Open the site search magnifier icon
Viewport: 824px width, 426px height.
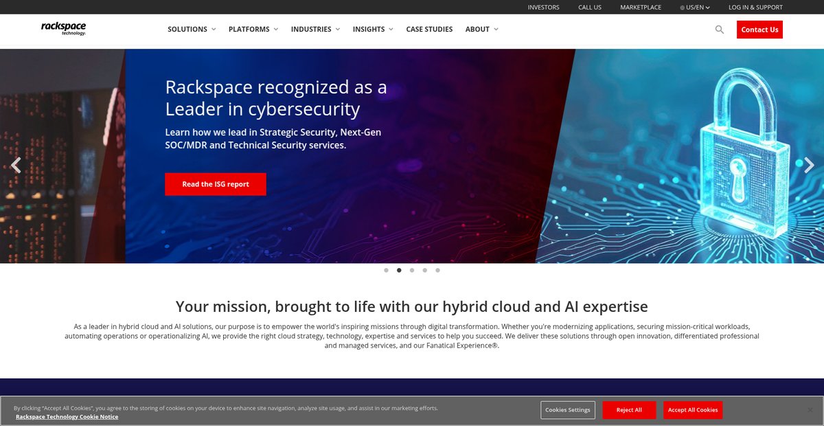point(720,30)
